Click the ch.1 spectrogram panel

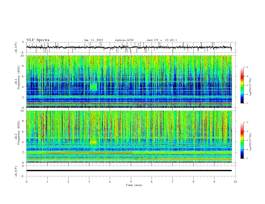[129, 81]
